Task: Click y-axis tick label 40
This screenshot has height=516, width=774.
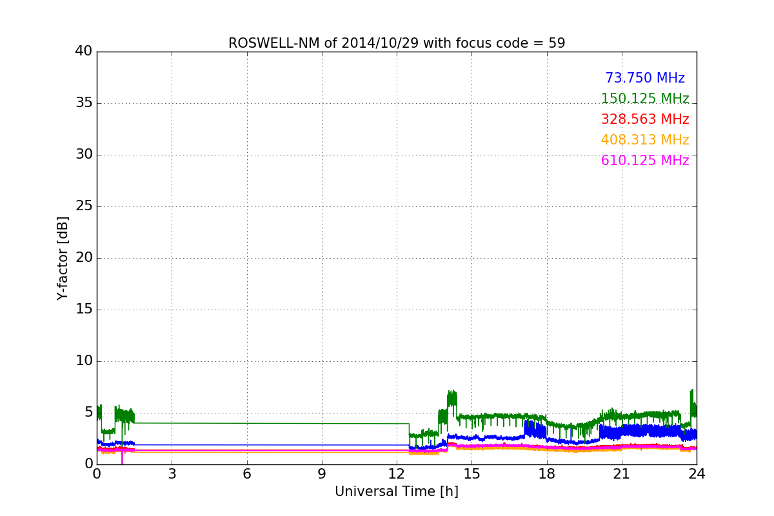Action: tap(83, 51)
